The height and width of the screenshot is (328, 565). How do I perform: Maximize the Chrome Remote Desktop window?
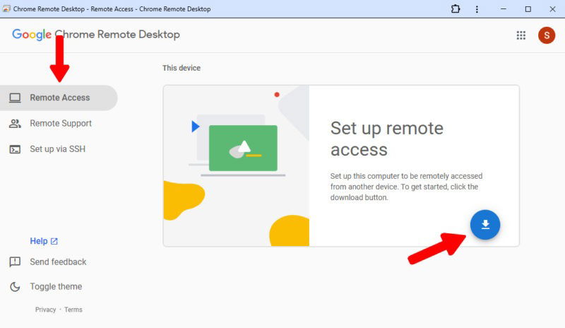pyautogui.click(x=528, y=9)
